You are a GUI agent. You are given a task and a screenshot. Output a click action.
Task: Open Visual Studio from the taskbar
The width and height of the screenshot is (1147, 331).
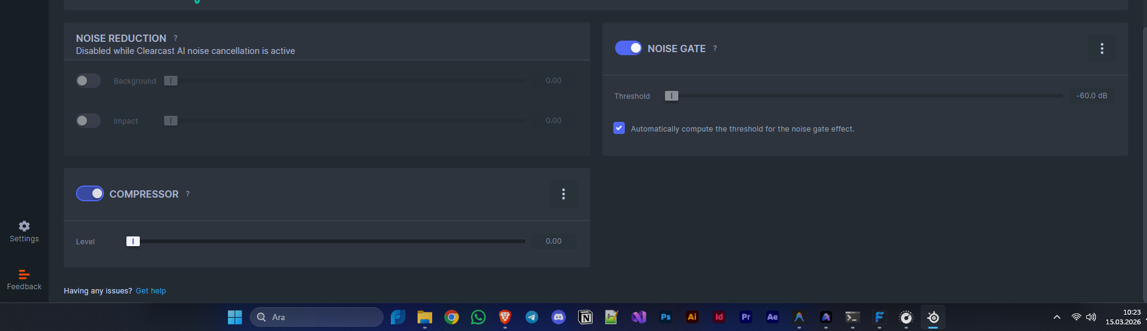(639, 317)
